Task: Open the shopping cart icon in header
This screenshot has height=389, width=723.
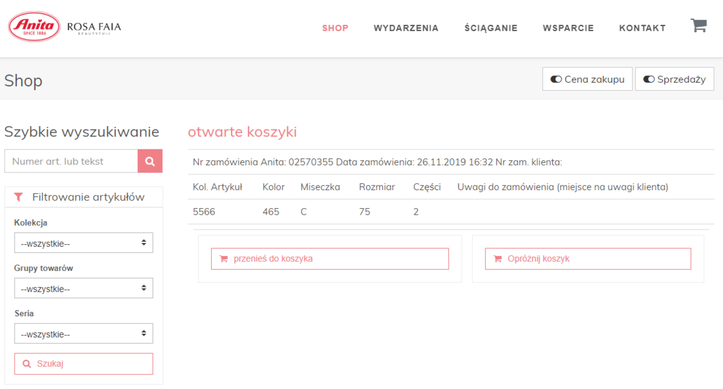Action: coord(699,26)
